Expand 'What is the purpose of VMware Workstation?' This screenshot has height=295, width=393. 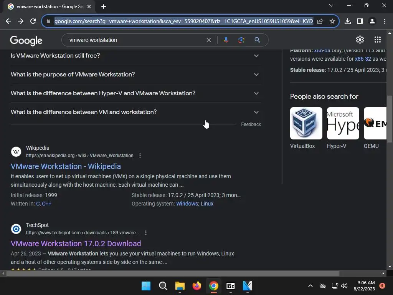[x=136, y=75]
